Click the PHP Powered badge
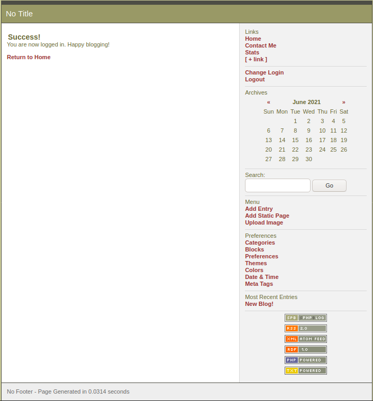Viewport: 373px width, 401px height. point(305,360)
